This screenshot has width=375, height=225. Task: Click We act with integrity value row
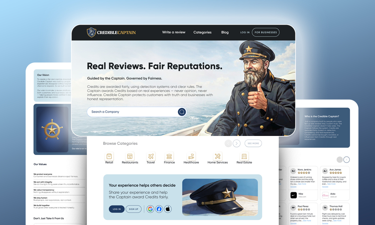59,183
